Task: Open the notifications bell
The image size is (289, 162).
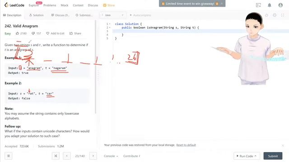Action: point(270,5)
